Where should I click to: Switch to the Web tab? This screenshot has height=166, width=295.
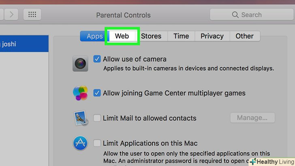tap(122, 36)
